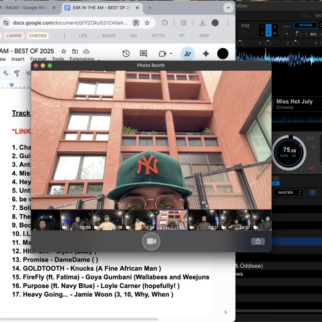Click the paint format roller icon
This screenshot has height=322, width=322.
pyautogui.click(x=17, y=73)
